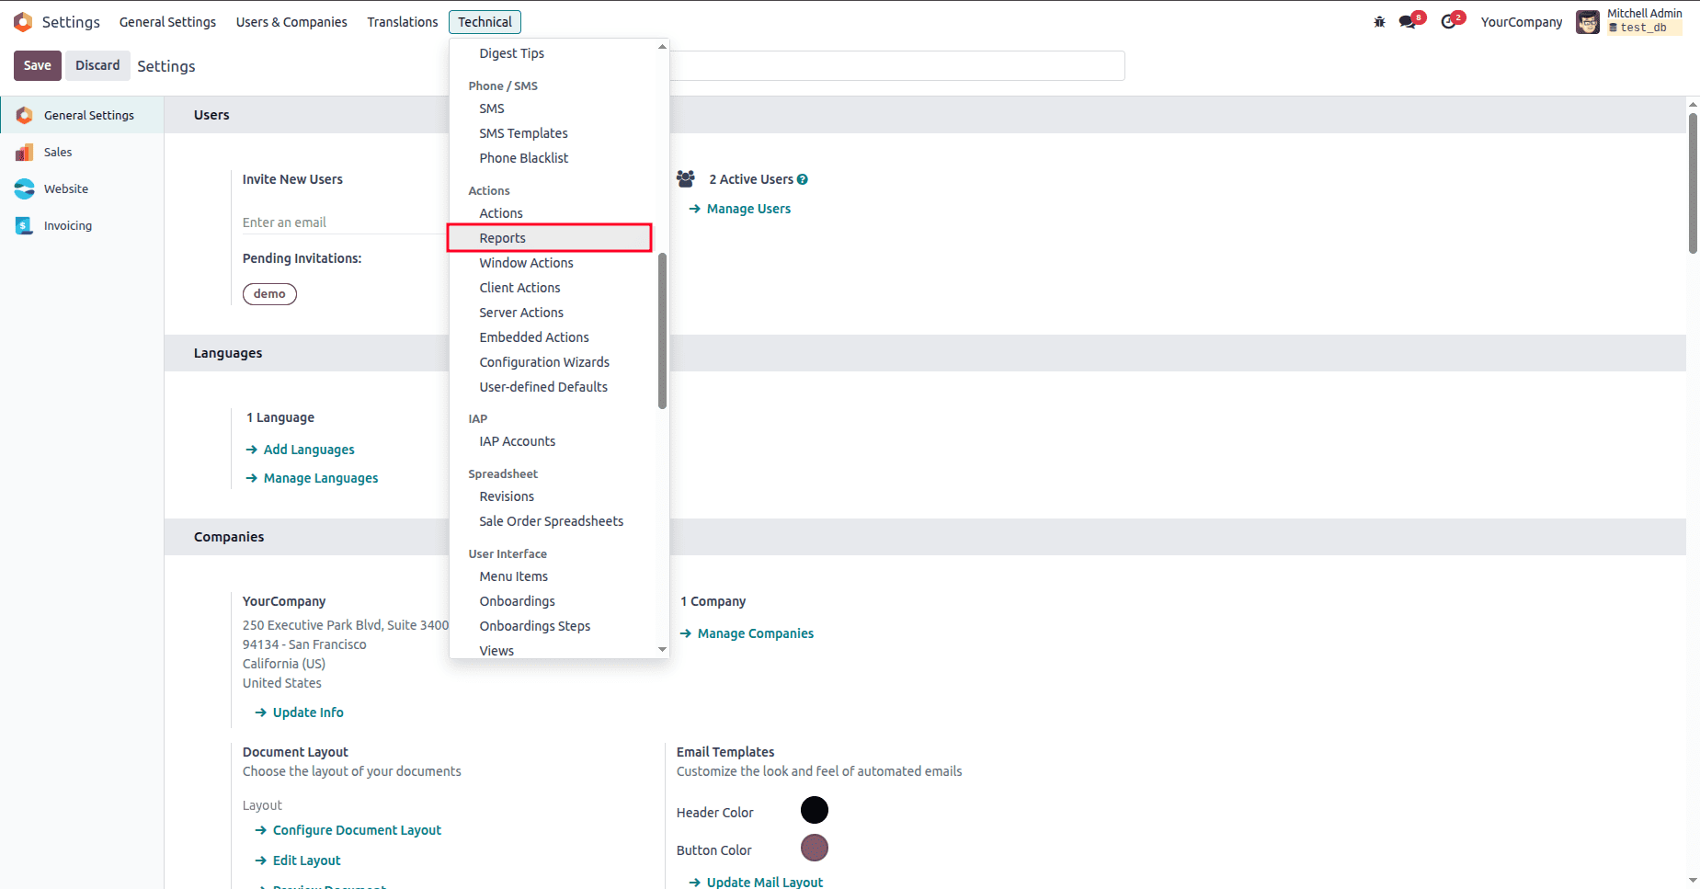Screen dimensions: 1700x889
Task: Open SMS Templates from the dropdown
Action: pos(522,132)
